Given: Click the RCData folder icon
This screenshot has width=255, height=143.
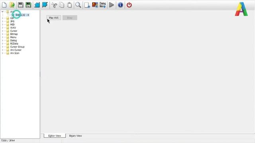Looking at the screenshot, I should tap(8, 44).
